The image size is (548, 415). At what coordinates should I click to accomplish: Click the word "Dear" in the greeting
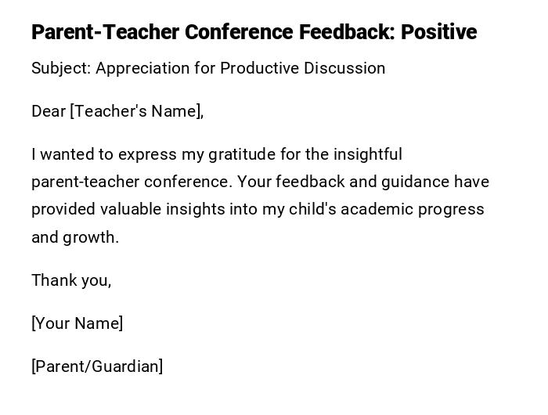(49, 111)
